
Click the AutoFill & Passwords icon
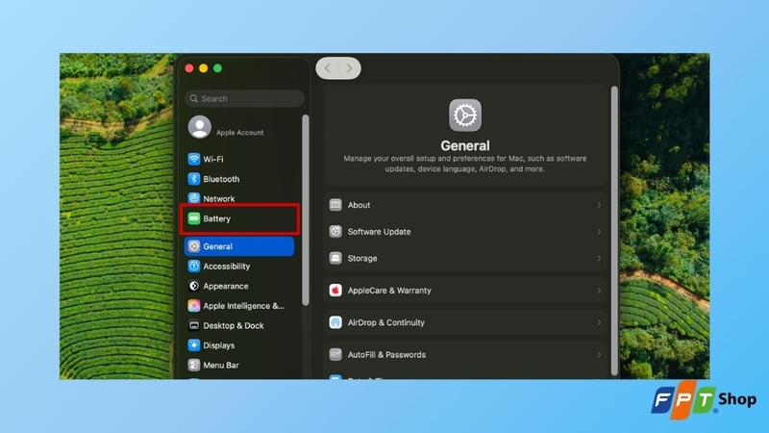335,354
